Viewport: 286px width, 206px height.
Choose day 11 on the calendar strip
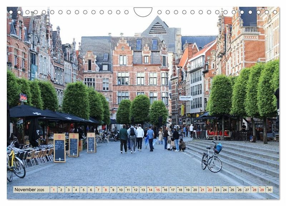[128, 190]
